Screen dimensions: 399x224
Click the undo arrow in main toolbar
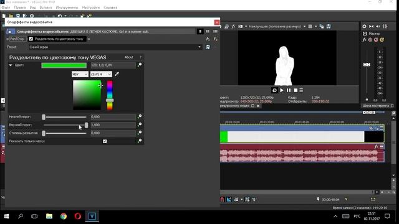60,16
